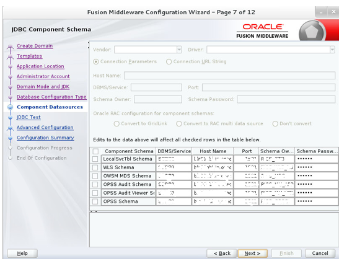Go back with the Back button

[222, 253]
